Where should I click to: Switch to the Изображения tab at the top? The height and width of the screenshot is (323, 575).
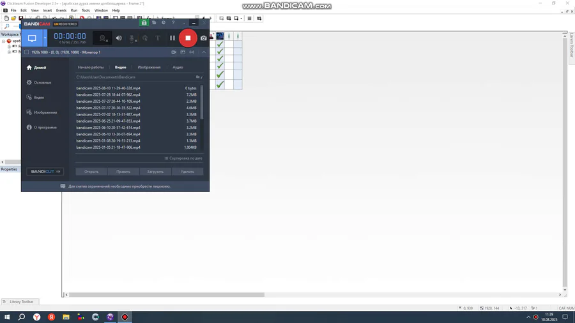tap(149, 68)
